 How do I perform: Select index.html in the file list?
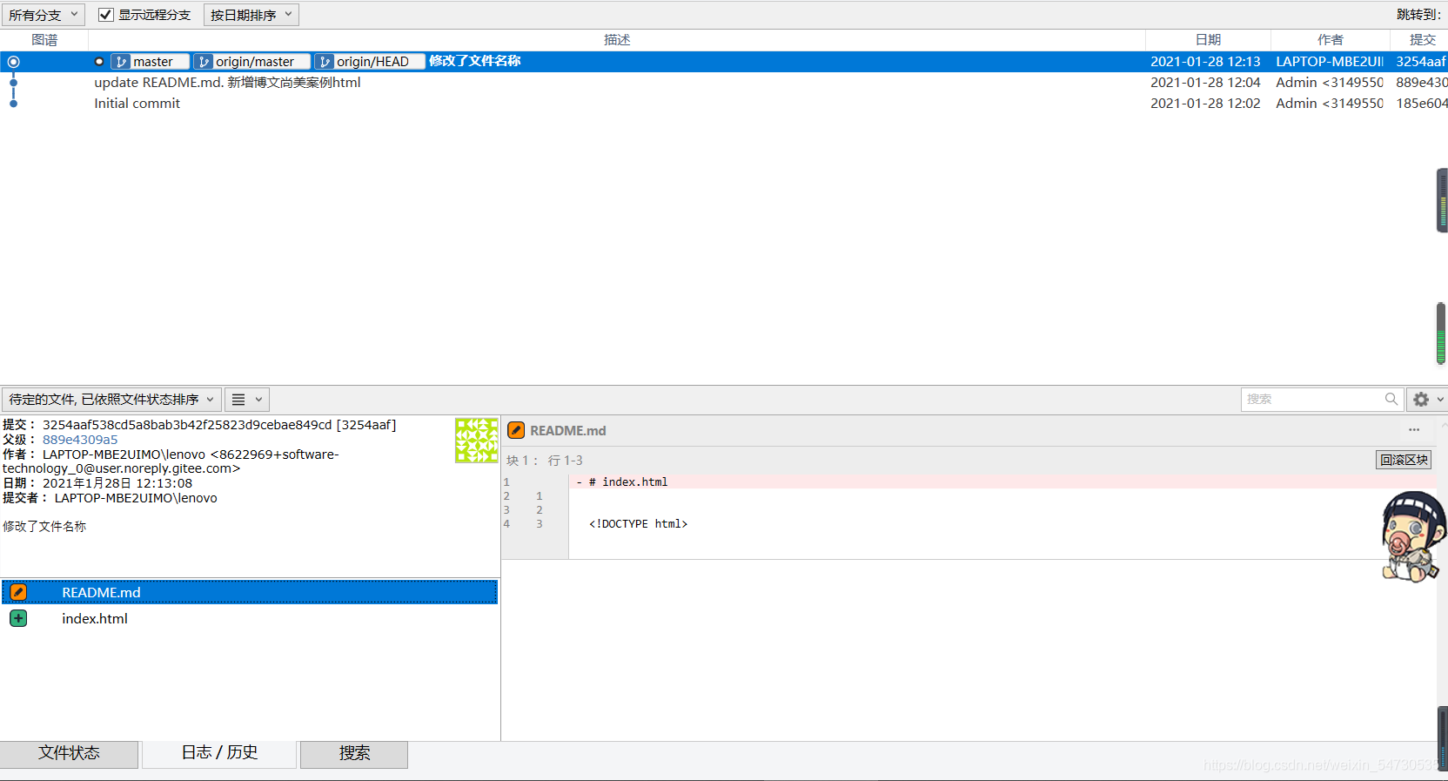[250, 618]
